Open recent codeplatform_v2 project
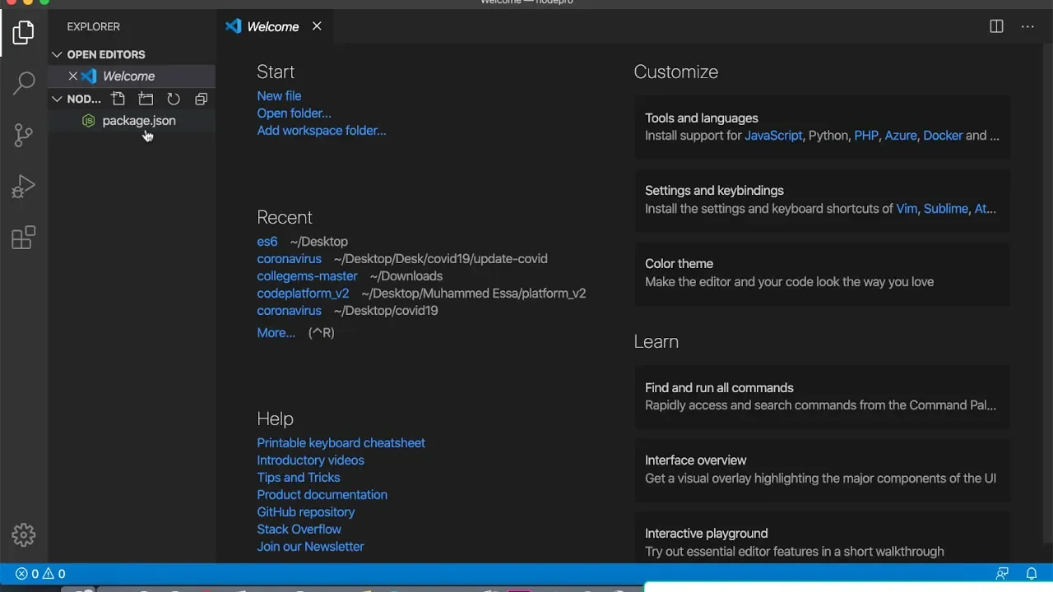 pos(303,294)
